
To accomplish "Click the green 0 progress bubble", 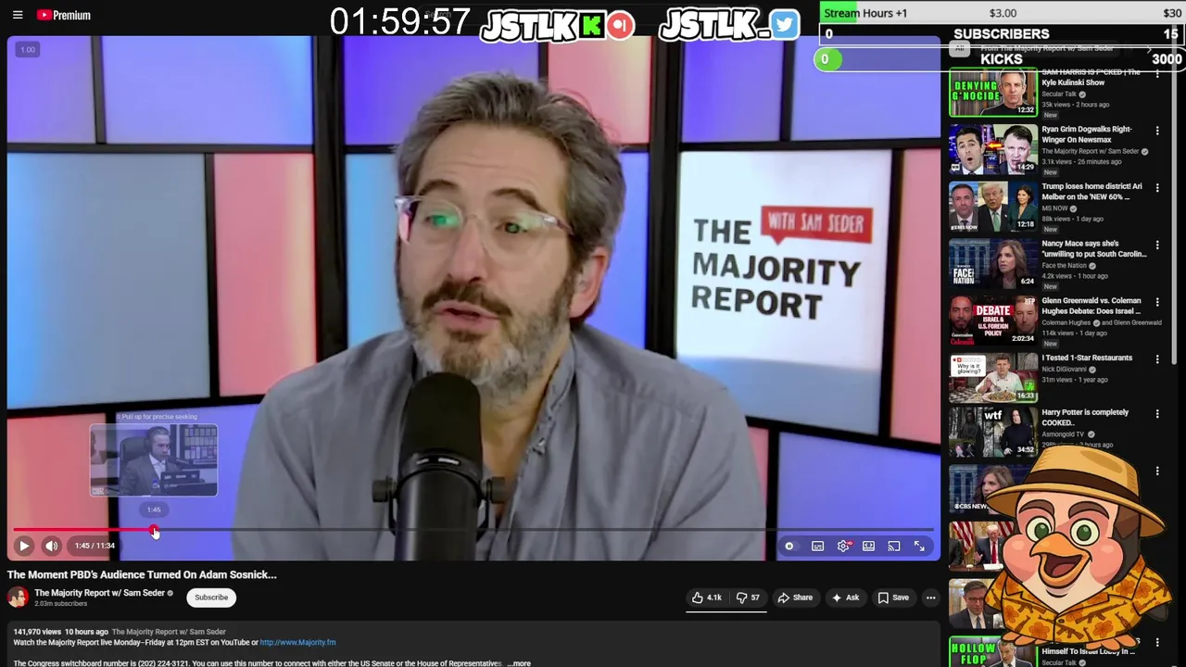I will (827, 59).
